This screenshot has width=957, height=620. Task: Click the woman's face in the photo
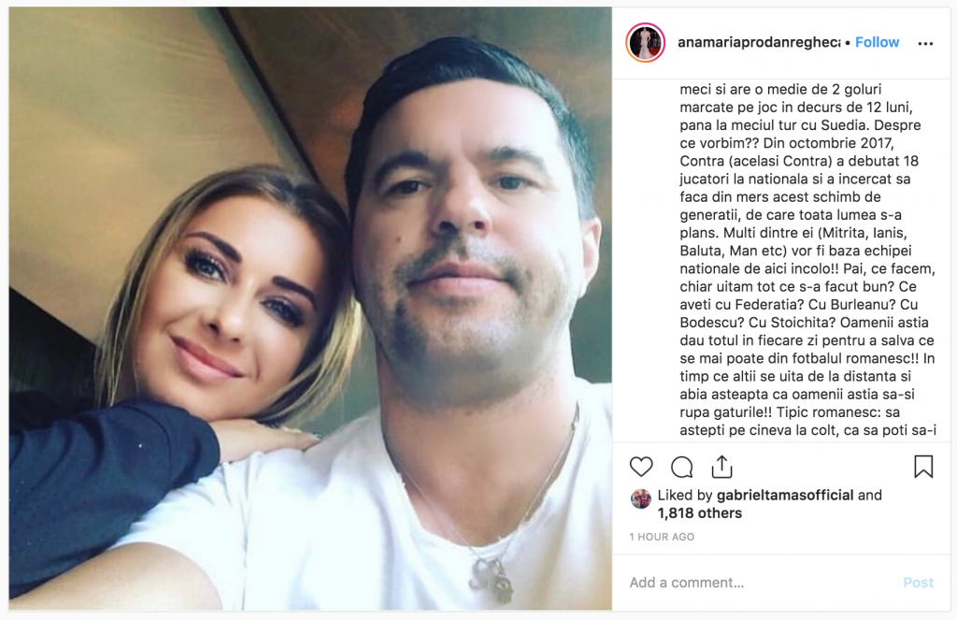(231, 292)
